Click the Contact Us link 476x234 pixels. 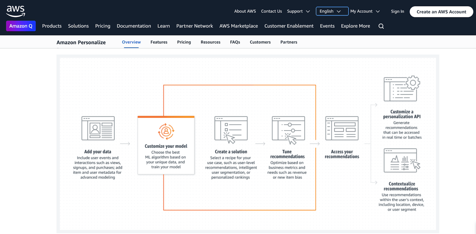coord(271,11)
